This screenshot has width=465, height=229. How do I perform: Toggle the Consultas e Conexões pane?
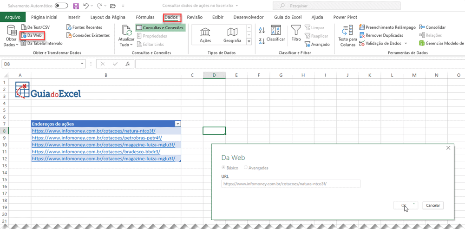(x=160, y=27)
